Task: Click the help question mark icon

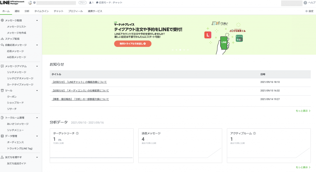Action: coord(305,2)
